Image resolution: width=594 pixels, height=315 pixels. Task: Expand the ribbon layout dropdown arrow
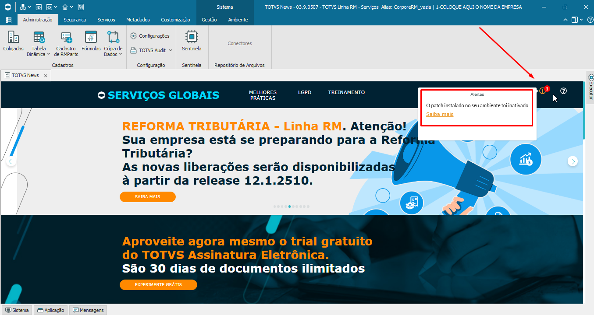click(x=581, y=20)
